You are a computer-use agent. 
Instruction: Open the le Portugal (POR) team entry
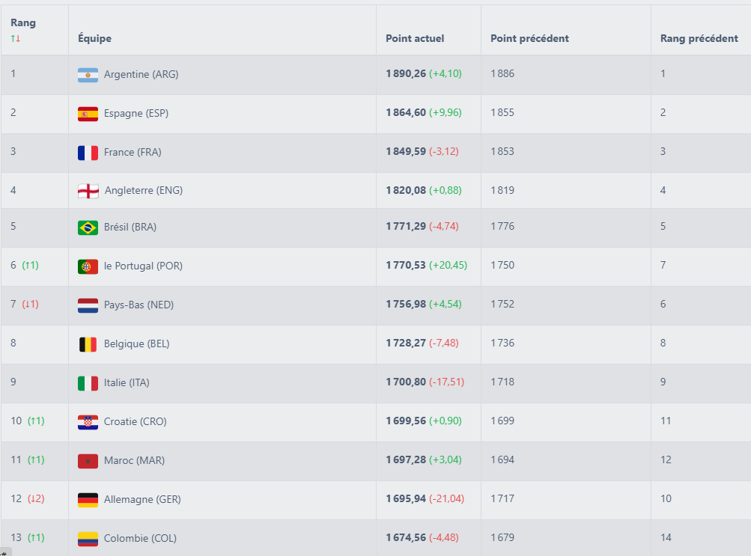143,266
